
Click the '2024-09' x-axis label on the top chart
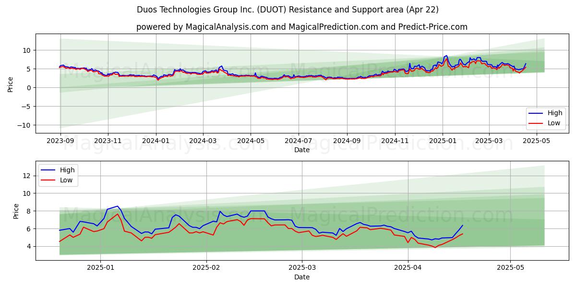pyautogui.click(x=347, y=142)
